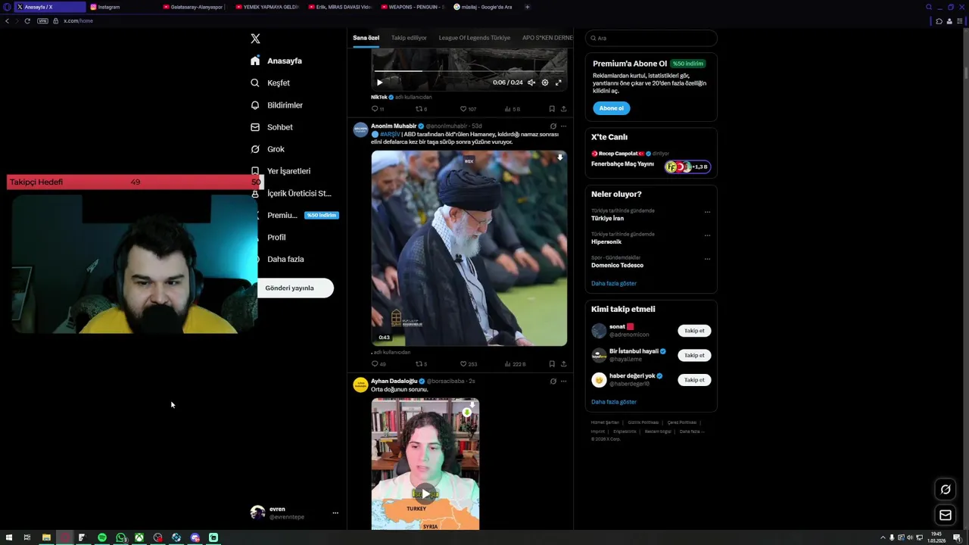This screenshot has height=545, width=969.
Task: Open Windows Start menu
Action: [x=9, y=537]
